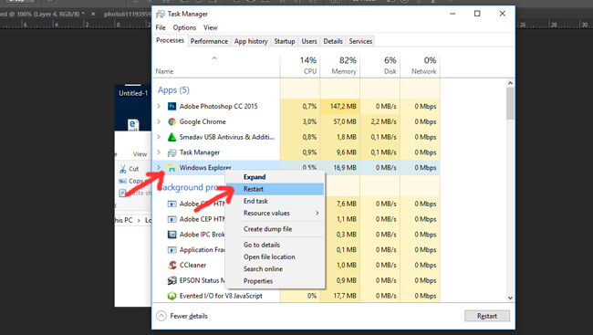The height and width of the screenshot is (335, 593).
Task: Close the Photoshop document tab with X
Action: point(93,14)
